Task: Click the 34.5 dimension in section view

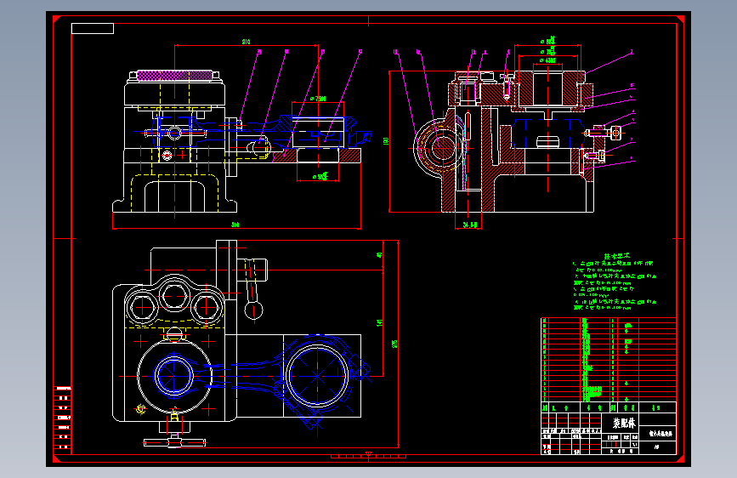Action: click(470, 225)
